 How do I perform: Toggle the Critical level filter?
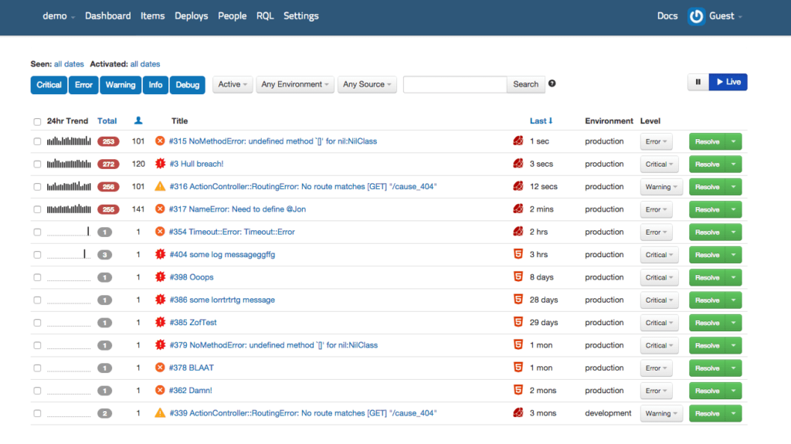point(49,85)
